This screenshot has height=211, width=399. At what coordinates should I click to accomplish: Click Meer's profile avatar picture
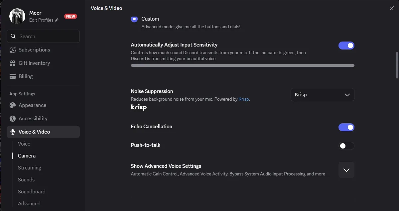(x=17, y=16)
